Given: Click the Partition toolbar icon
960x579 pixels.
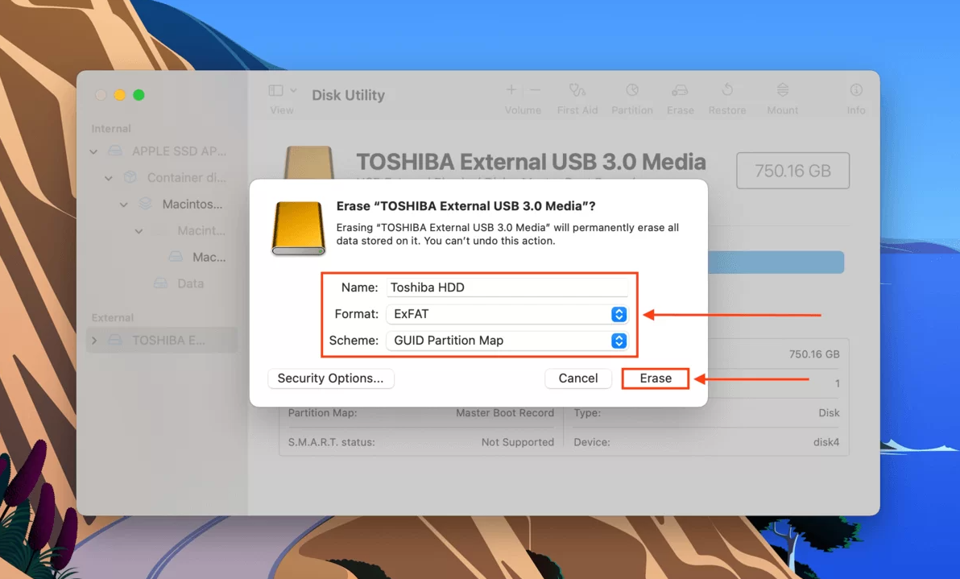Looking at the screenshot, I should (x=632, y=90).
